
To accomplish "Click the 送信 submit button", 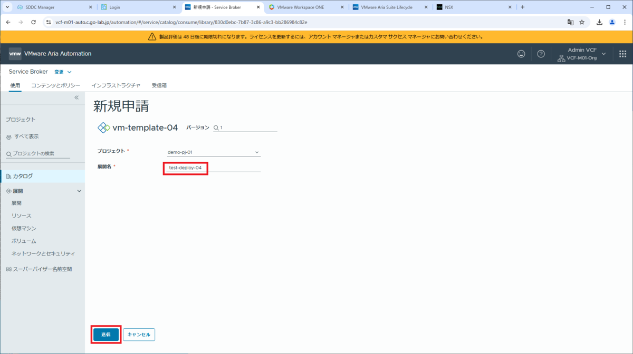I will tap(106, 335).
